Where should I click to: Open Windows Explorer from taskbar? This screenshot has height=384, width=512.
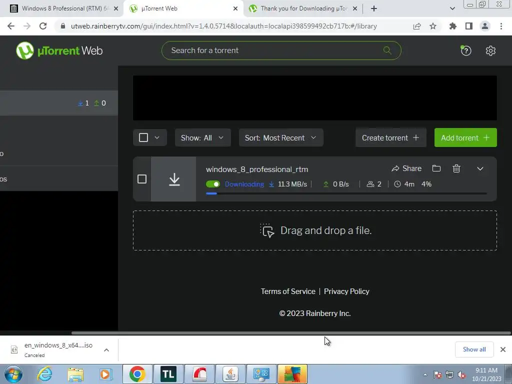pyautogui.click(x=75, y=374)
